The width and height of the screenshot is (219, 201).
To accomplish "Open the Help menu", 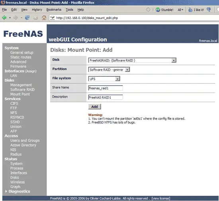I will 80,10.
